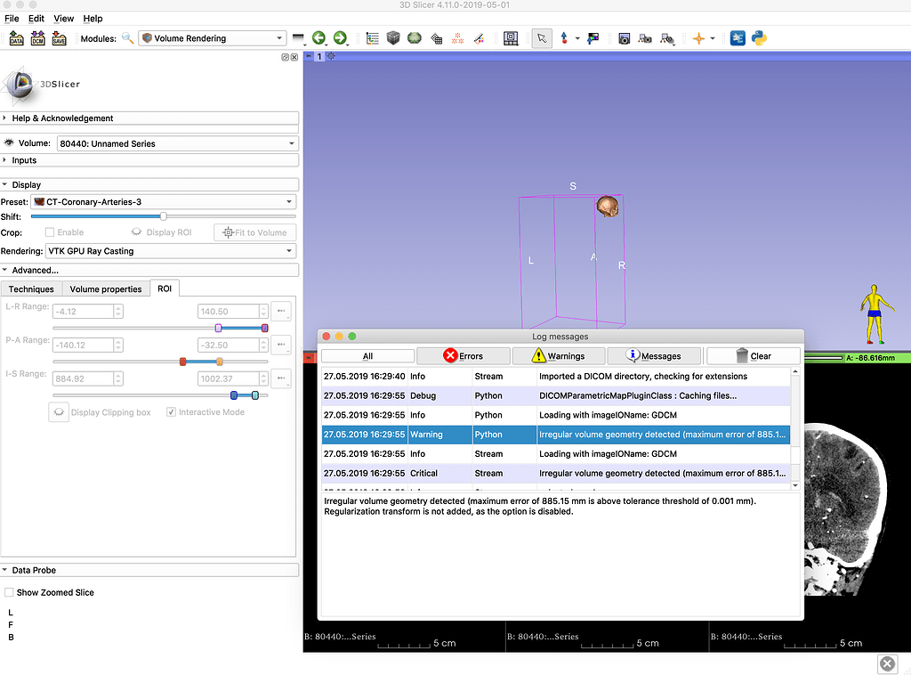Click the place fiducial markup icon
This screenshot has width=911, height=675.
563,38
